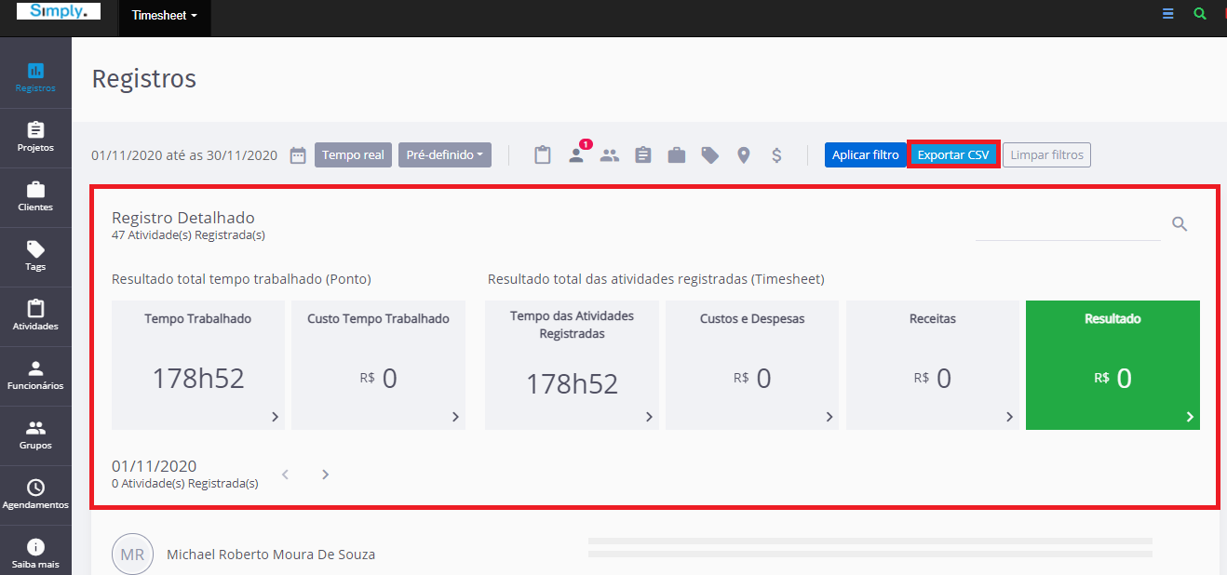Image resolution: width=1227 pixels, height=575 pixels.
Task: Filter by client briefcase icon
Action: pyautogui.click(x=677, y=155)
